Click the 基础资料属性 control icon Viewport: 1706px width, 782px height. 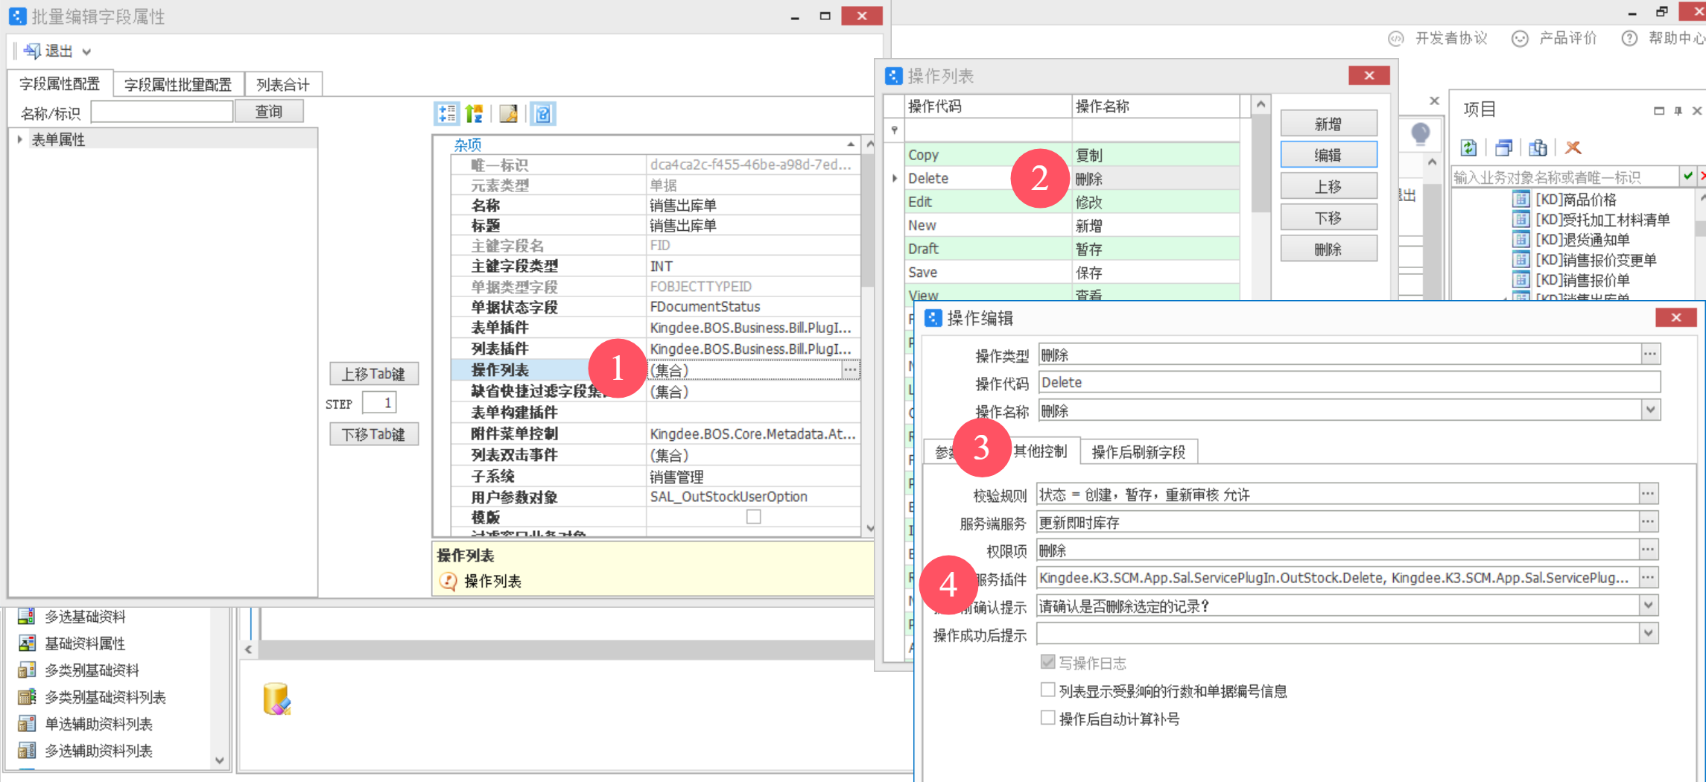pyautogui.click(x=27, y=643)
